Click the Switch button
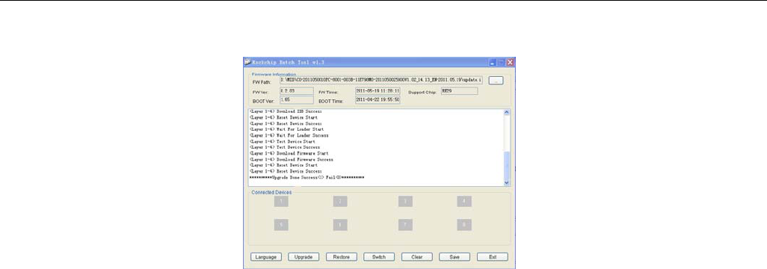This screenshot has height=269, width=767. 379,257
